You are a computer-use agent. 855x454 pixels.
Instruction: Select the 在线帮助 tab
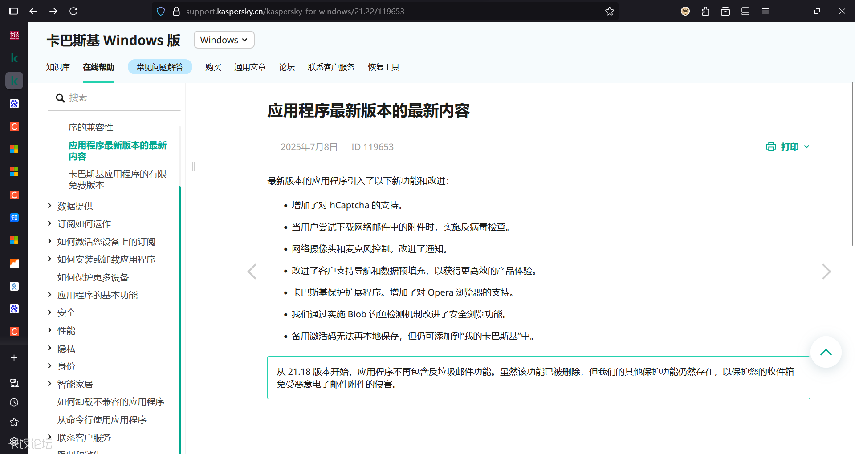(x=99, y=67)
